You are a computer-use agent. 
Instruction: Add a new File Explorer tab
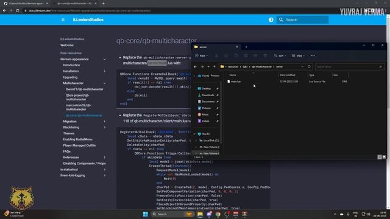click(x=246, y=47)
